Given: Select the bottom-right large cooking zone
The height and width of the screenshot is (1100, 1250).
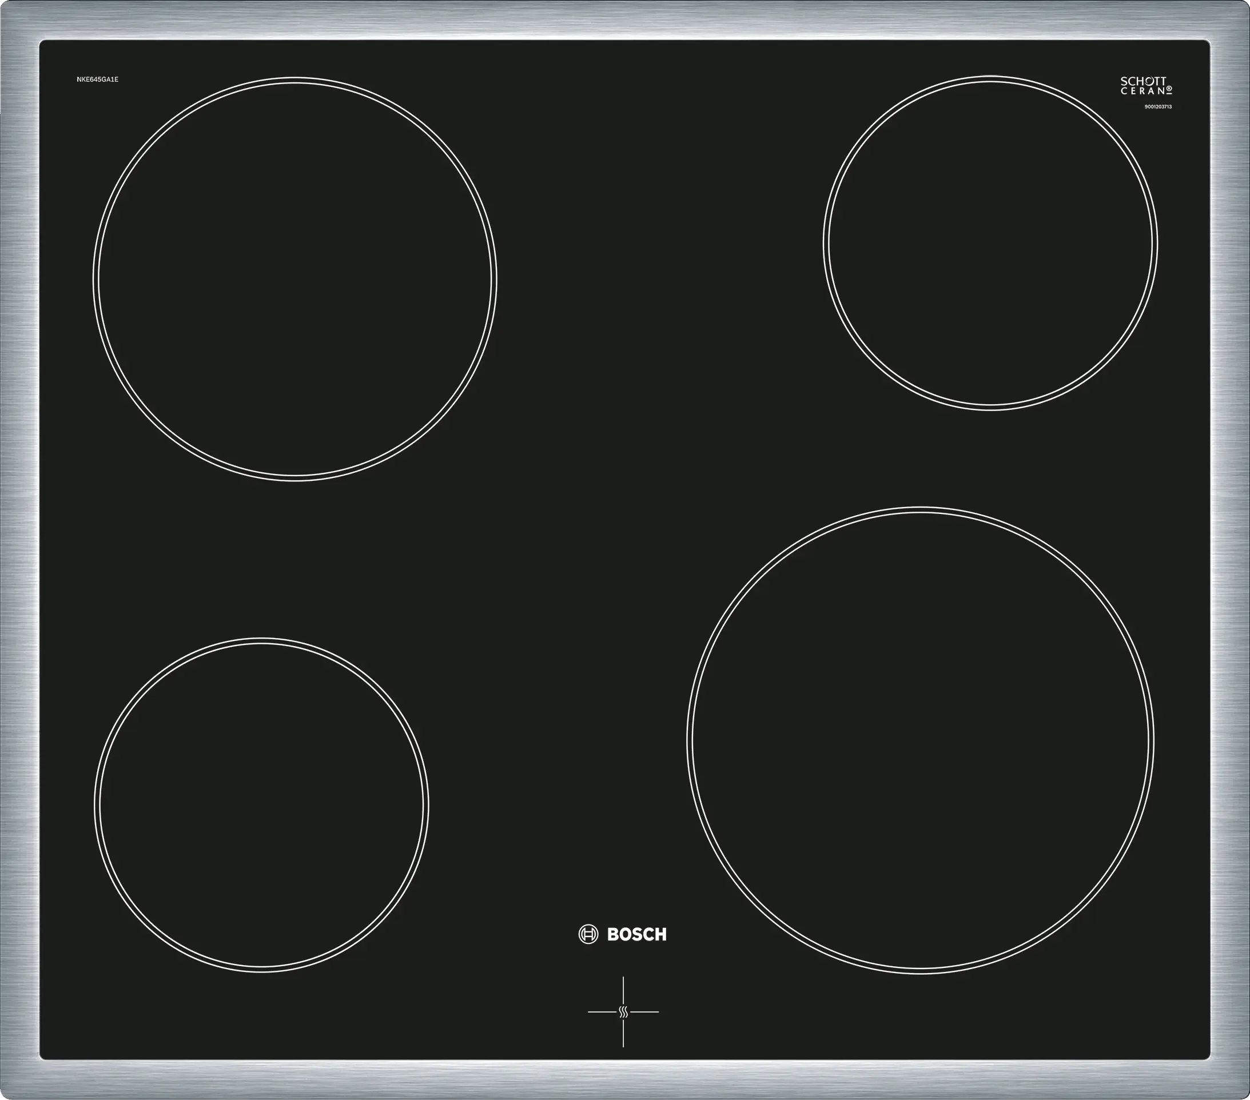Looking at the screenshot, I should point(921,740).
